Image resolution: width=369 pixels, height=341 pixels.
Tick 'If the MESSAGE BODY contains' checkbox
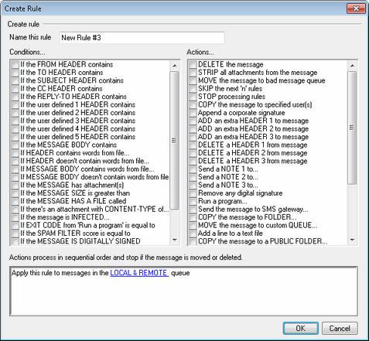(15, 145)
